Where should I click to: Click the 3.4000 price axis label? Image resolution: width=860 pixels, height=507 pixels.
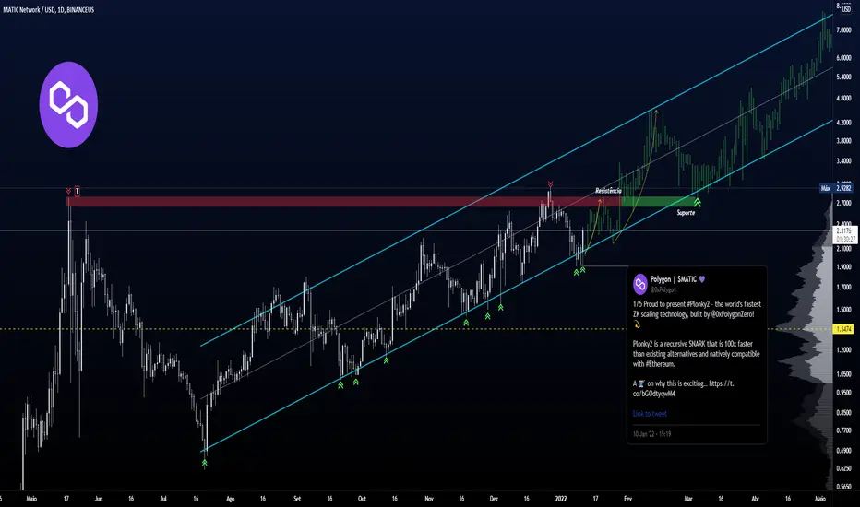click(843, 161)
